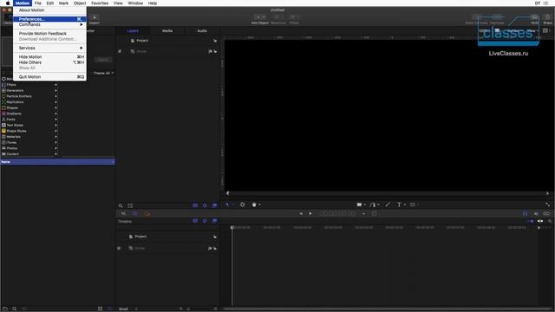
Task: Click the Name column header in Library
Action: pyautogui.click(x=58, y=162)
